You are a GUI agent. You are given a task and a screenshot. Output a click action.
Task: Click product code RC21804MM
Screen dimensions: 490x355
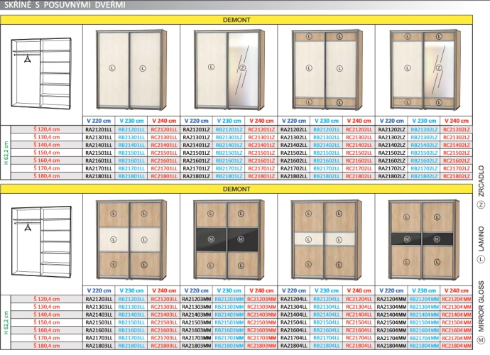tap(457, 346)
